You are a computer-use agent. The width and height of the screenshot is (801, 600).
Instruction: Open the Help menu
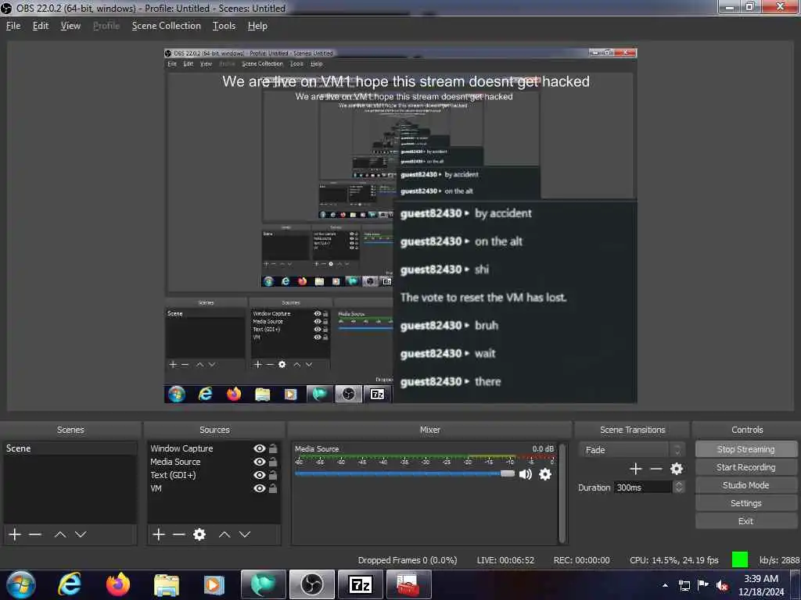pyautogui.click(x=257, y=26)
